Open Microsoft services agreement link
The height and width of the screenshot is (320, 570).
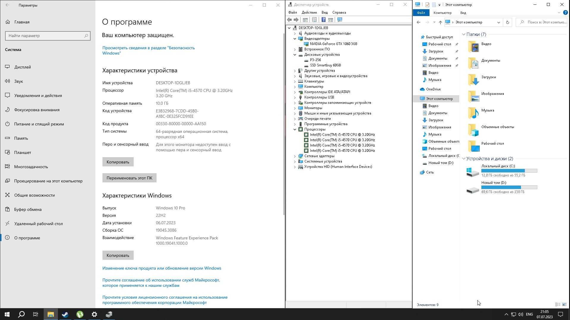tap(161, 283)
